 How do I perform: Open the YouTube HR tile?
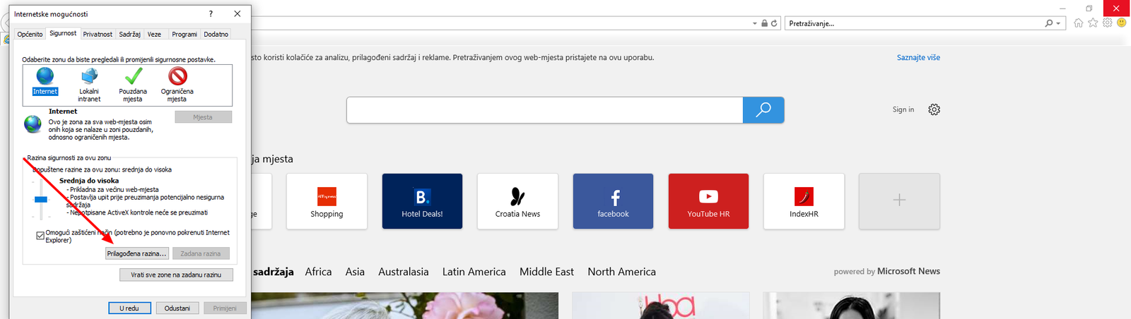coord(708,201)
